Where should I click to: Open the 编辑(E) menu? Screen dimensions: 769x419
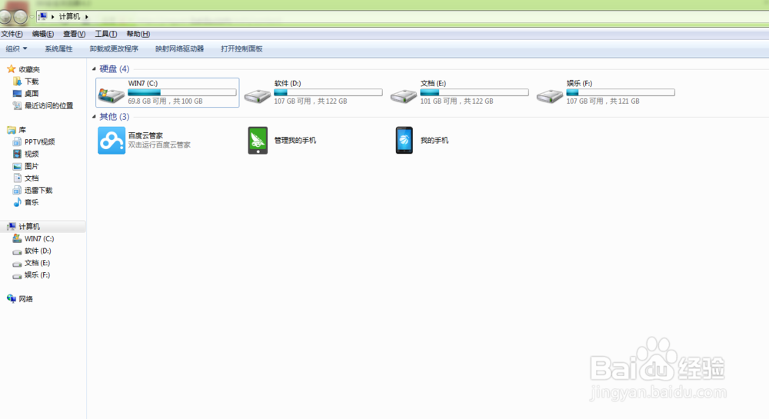click(42, 34)
